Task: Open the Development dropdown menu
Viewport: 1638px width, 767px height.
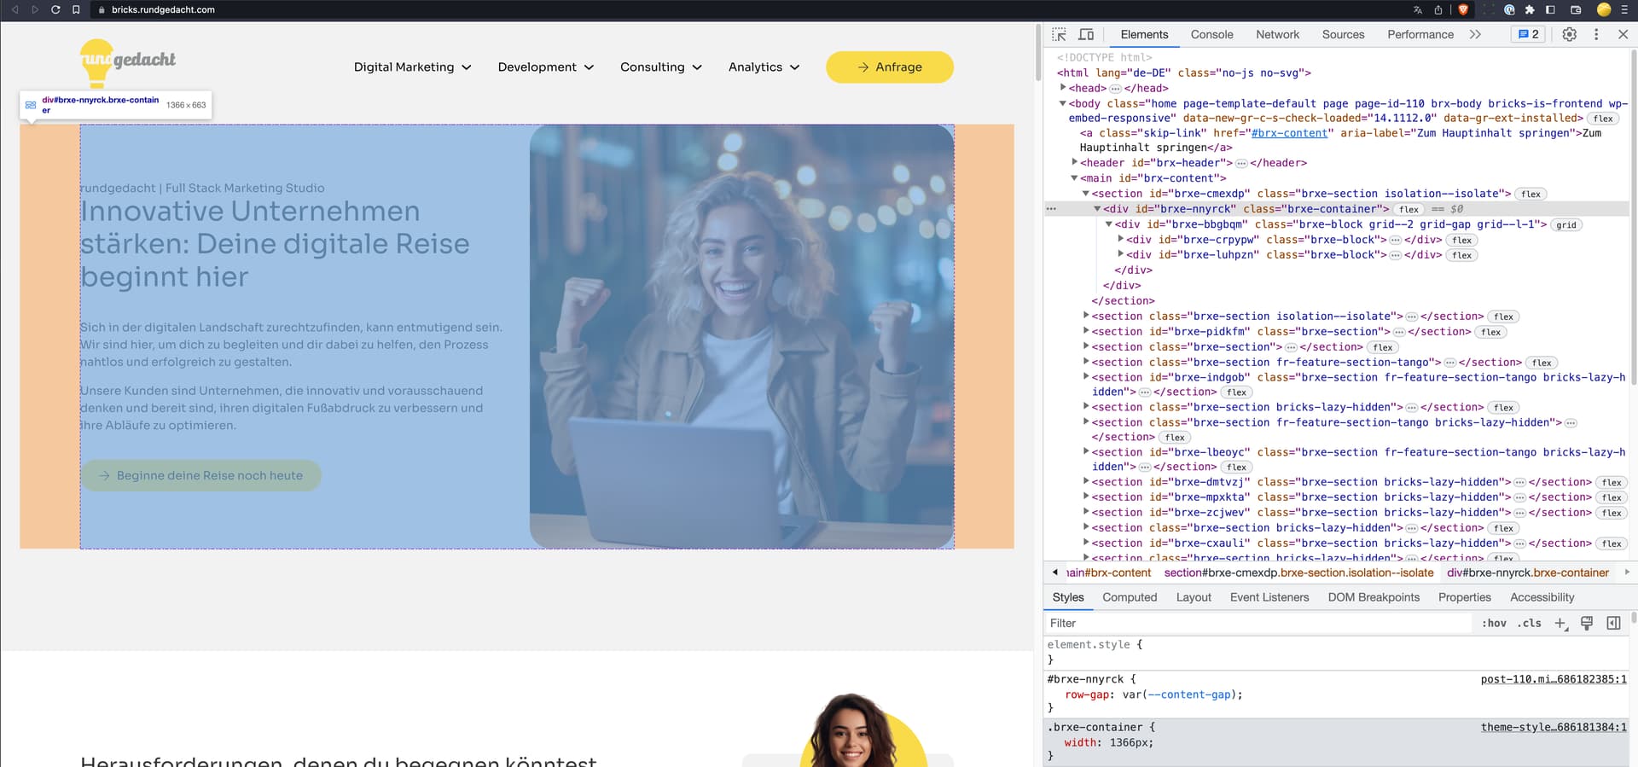Action: (546, 67)
